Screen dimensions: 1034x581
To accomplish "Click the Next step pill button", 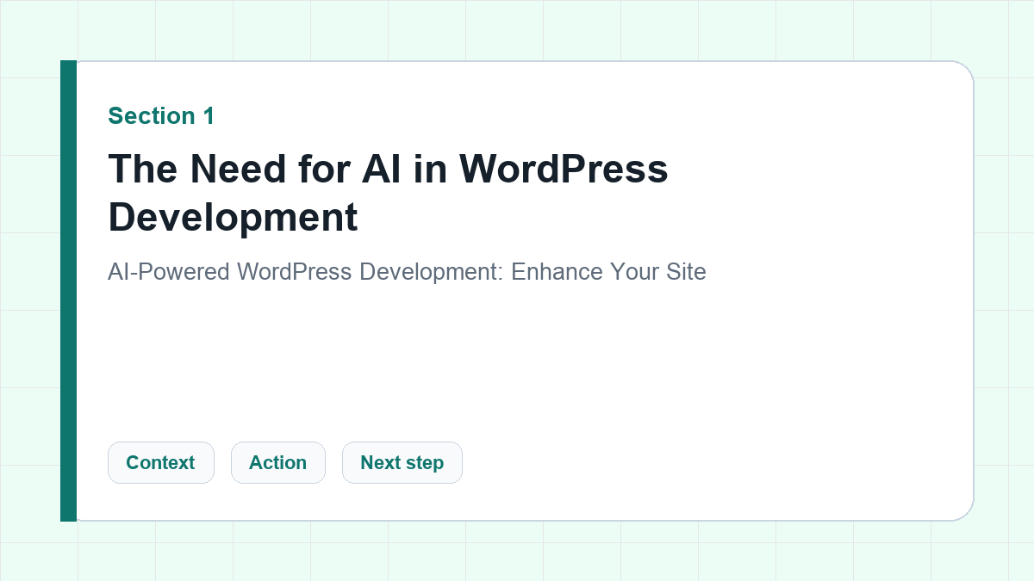I will 402,462.
